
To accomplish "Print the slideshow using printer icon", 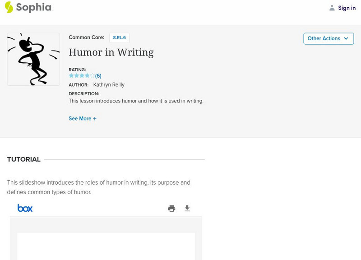I will [171, 209].
